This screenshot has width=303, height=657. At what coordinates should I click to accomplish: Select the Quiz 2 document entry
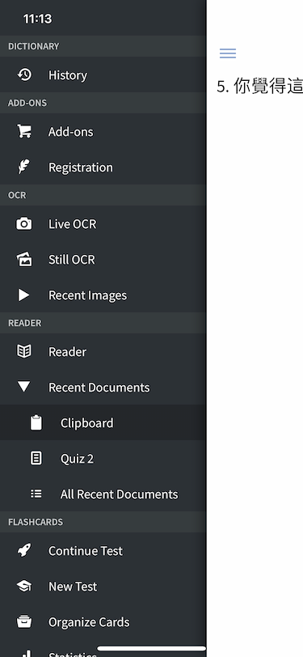[x=103, y=458]
